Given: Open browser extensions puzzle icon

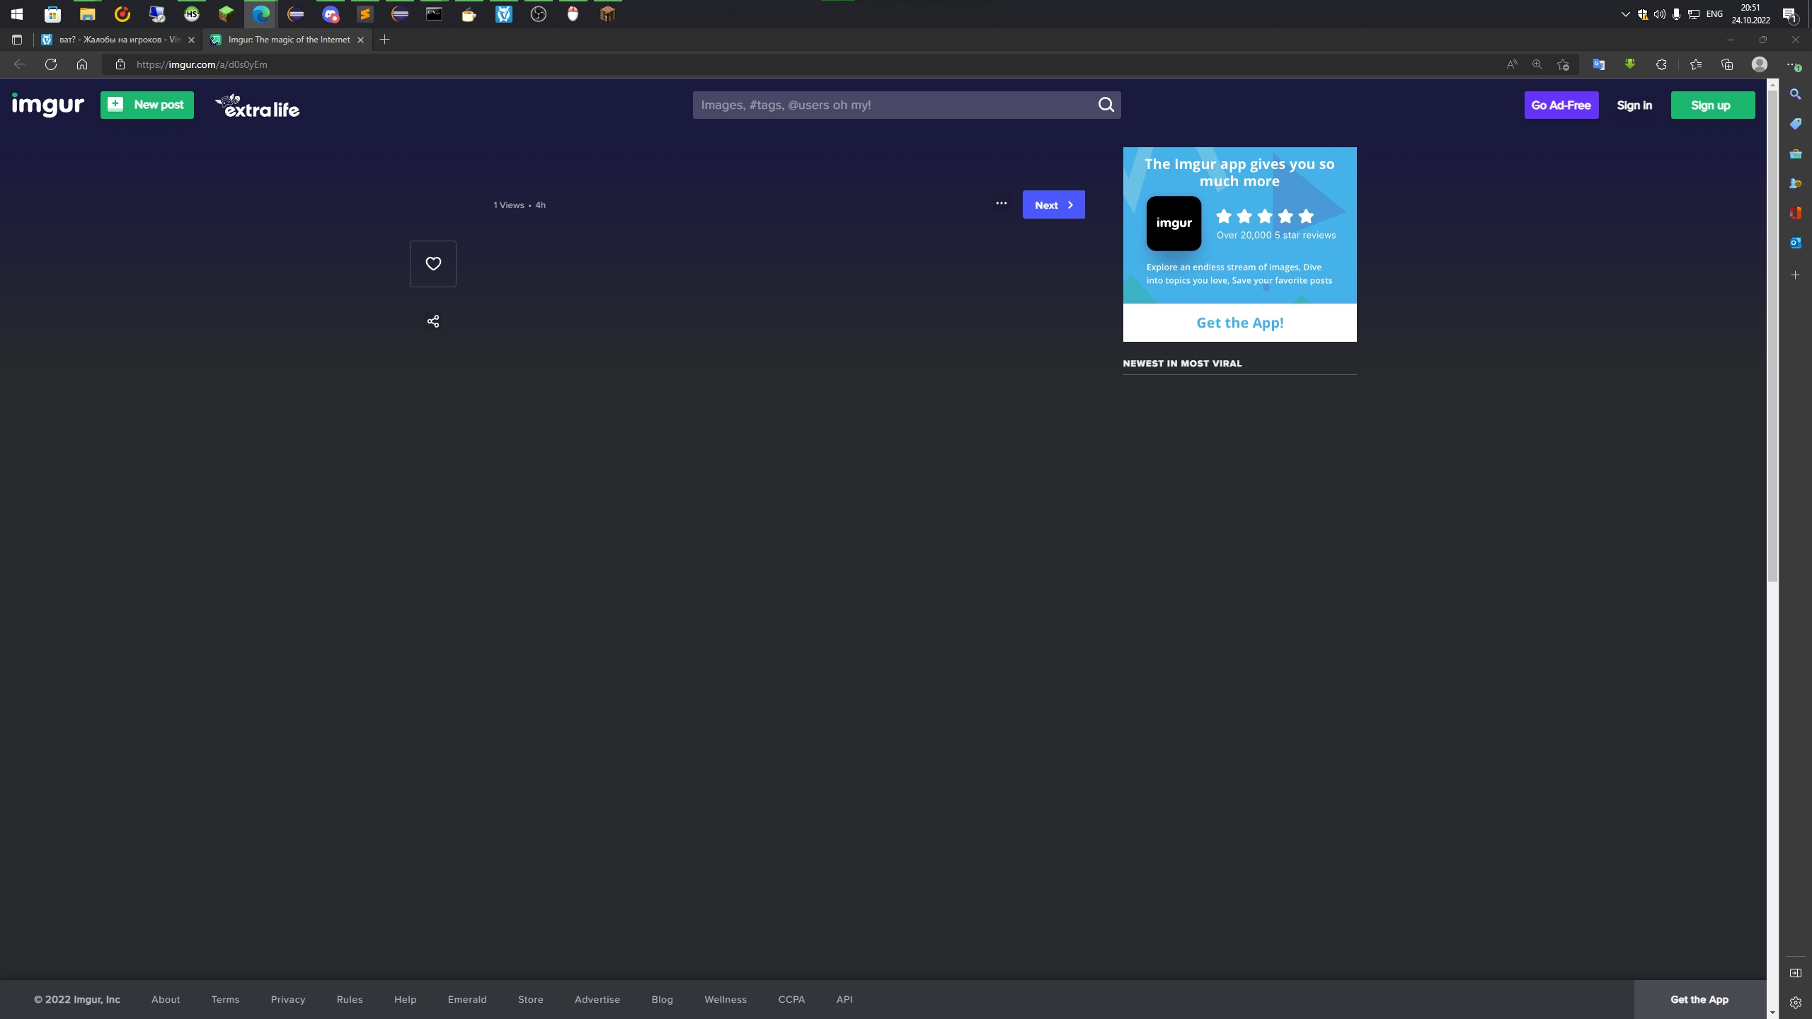Looking at the screenshot, I should [x=1661, y=64].
